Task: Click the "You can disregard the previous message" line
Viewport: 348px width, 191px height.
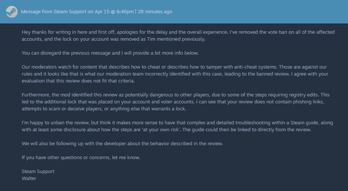Action: [110, 53]
